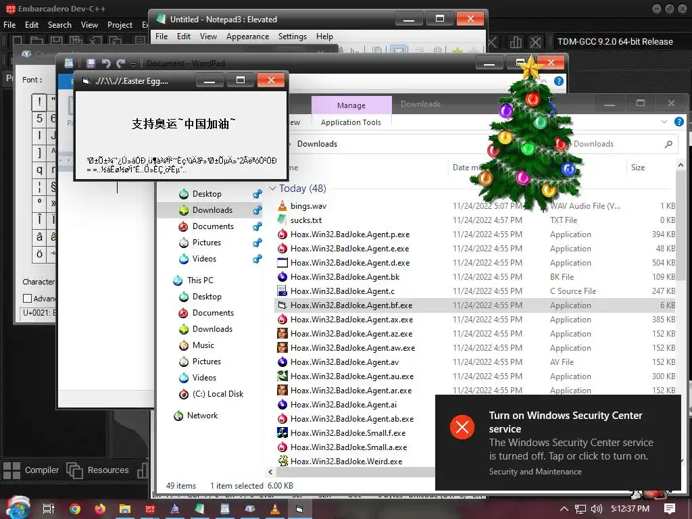Select Hoax.Win32.BadJoke.Weird.exe icon

[x=282, y=461]
